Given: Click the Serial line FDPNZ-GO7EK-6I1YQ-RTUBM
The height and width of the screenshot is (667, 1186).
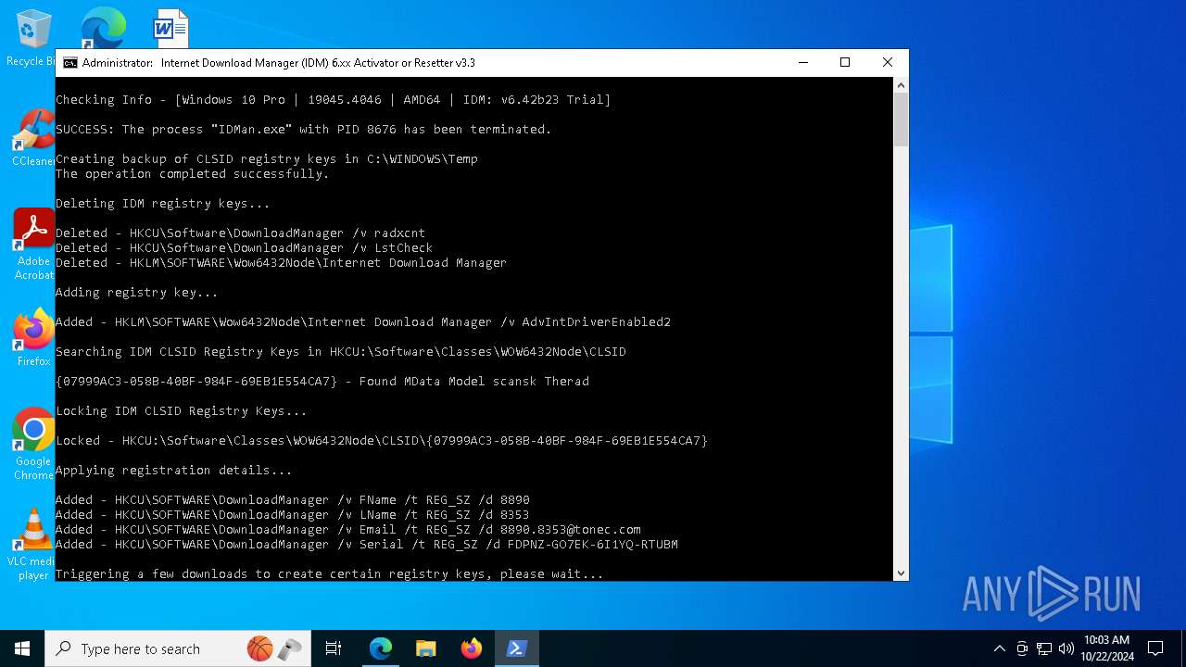Looking at the screenshot, I should coord(367,545).
